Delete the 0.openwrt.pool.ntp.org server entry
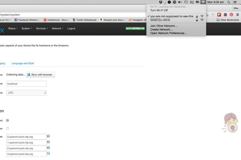The image size is (241, 160). pos(48,136)
